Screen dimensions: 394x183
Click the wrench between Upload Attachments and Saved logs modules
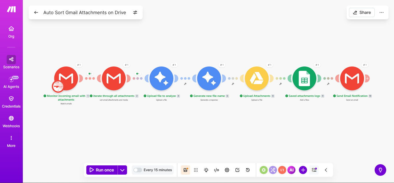tap(280, 84)
